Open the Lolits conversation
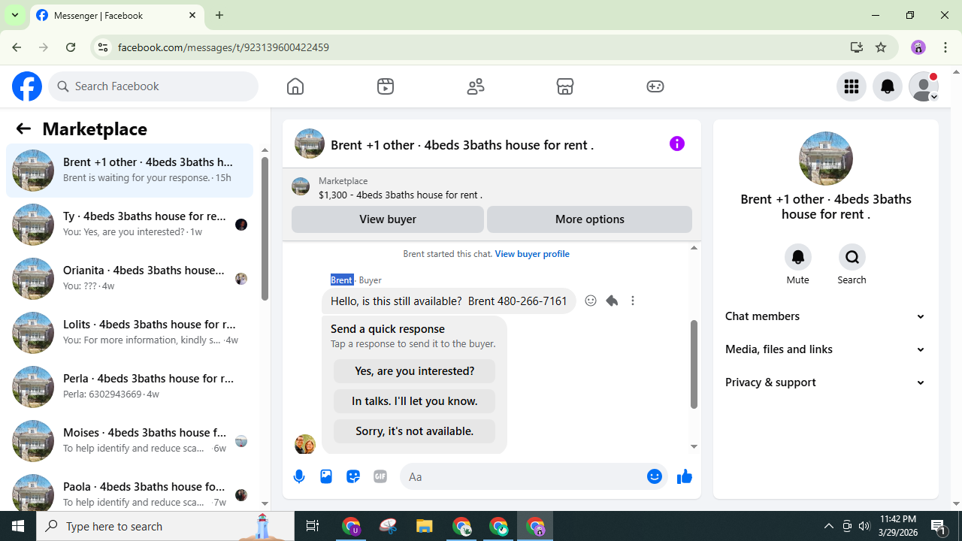 click(x=129, y=332)
